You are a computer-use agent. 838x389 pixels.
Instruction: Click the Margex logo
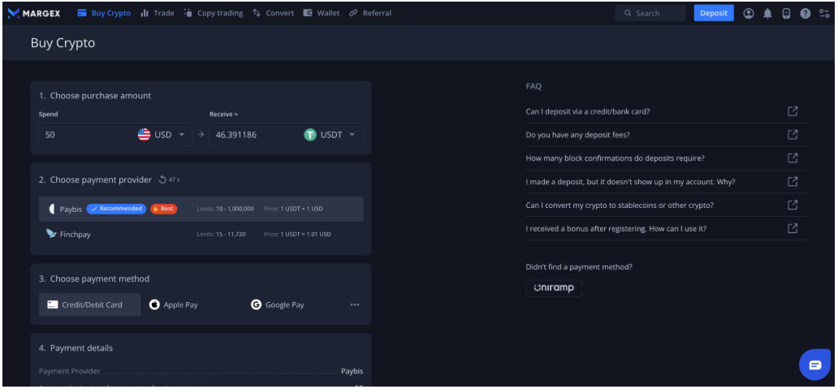33,13
